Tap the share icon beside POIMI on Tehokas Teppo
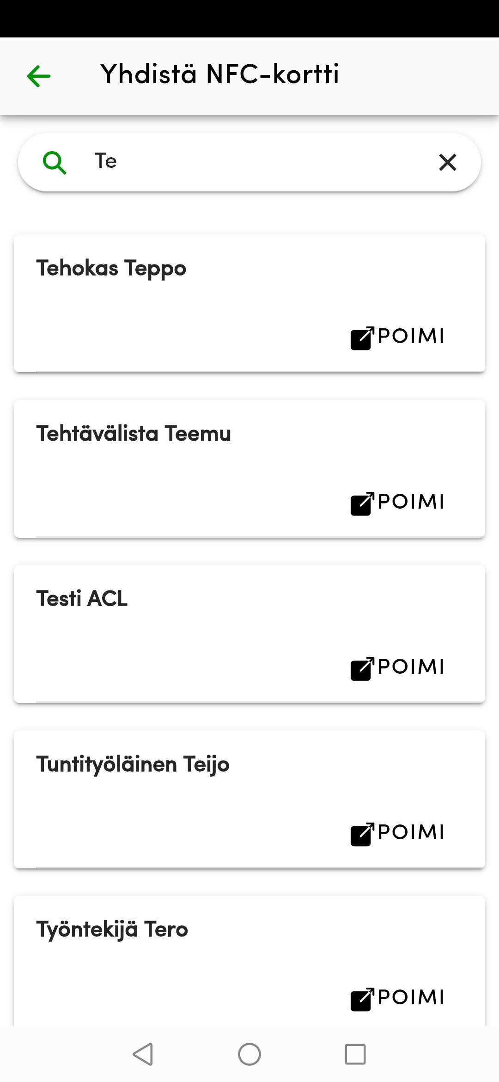The height and width of the screenshot is (1082, 499). [x=361, y=338]
